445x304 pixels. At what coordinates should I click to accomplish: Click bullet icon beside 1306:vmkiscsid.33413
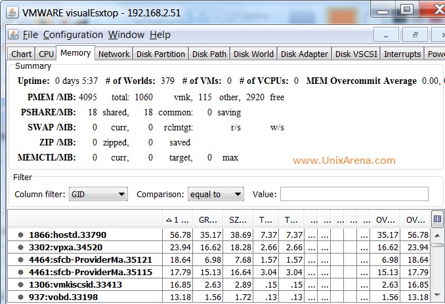coord(20,284)
